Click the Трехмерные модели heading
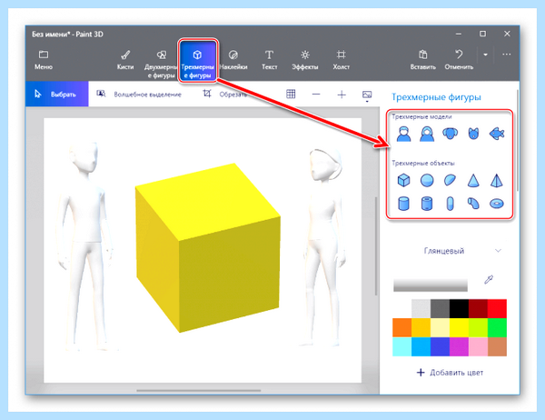 421,116
